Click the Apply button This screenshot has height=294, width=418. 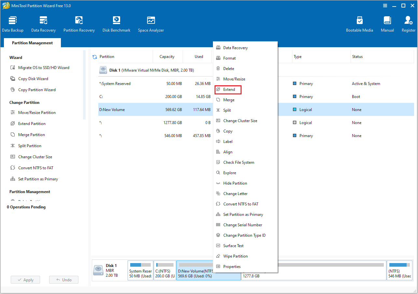coord(25,280)
